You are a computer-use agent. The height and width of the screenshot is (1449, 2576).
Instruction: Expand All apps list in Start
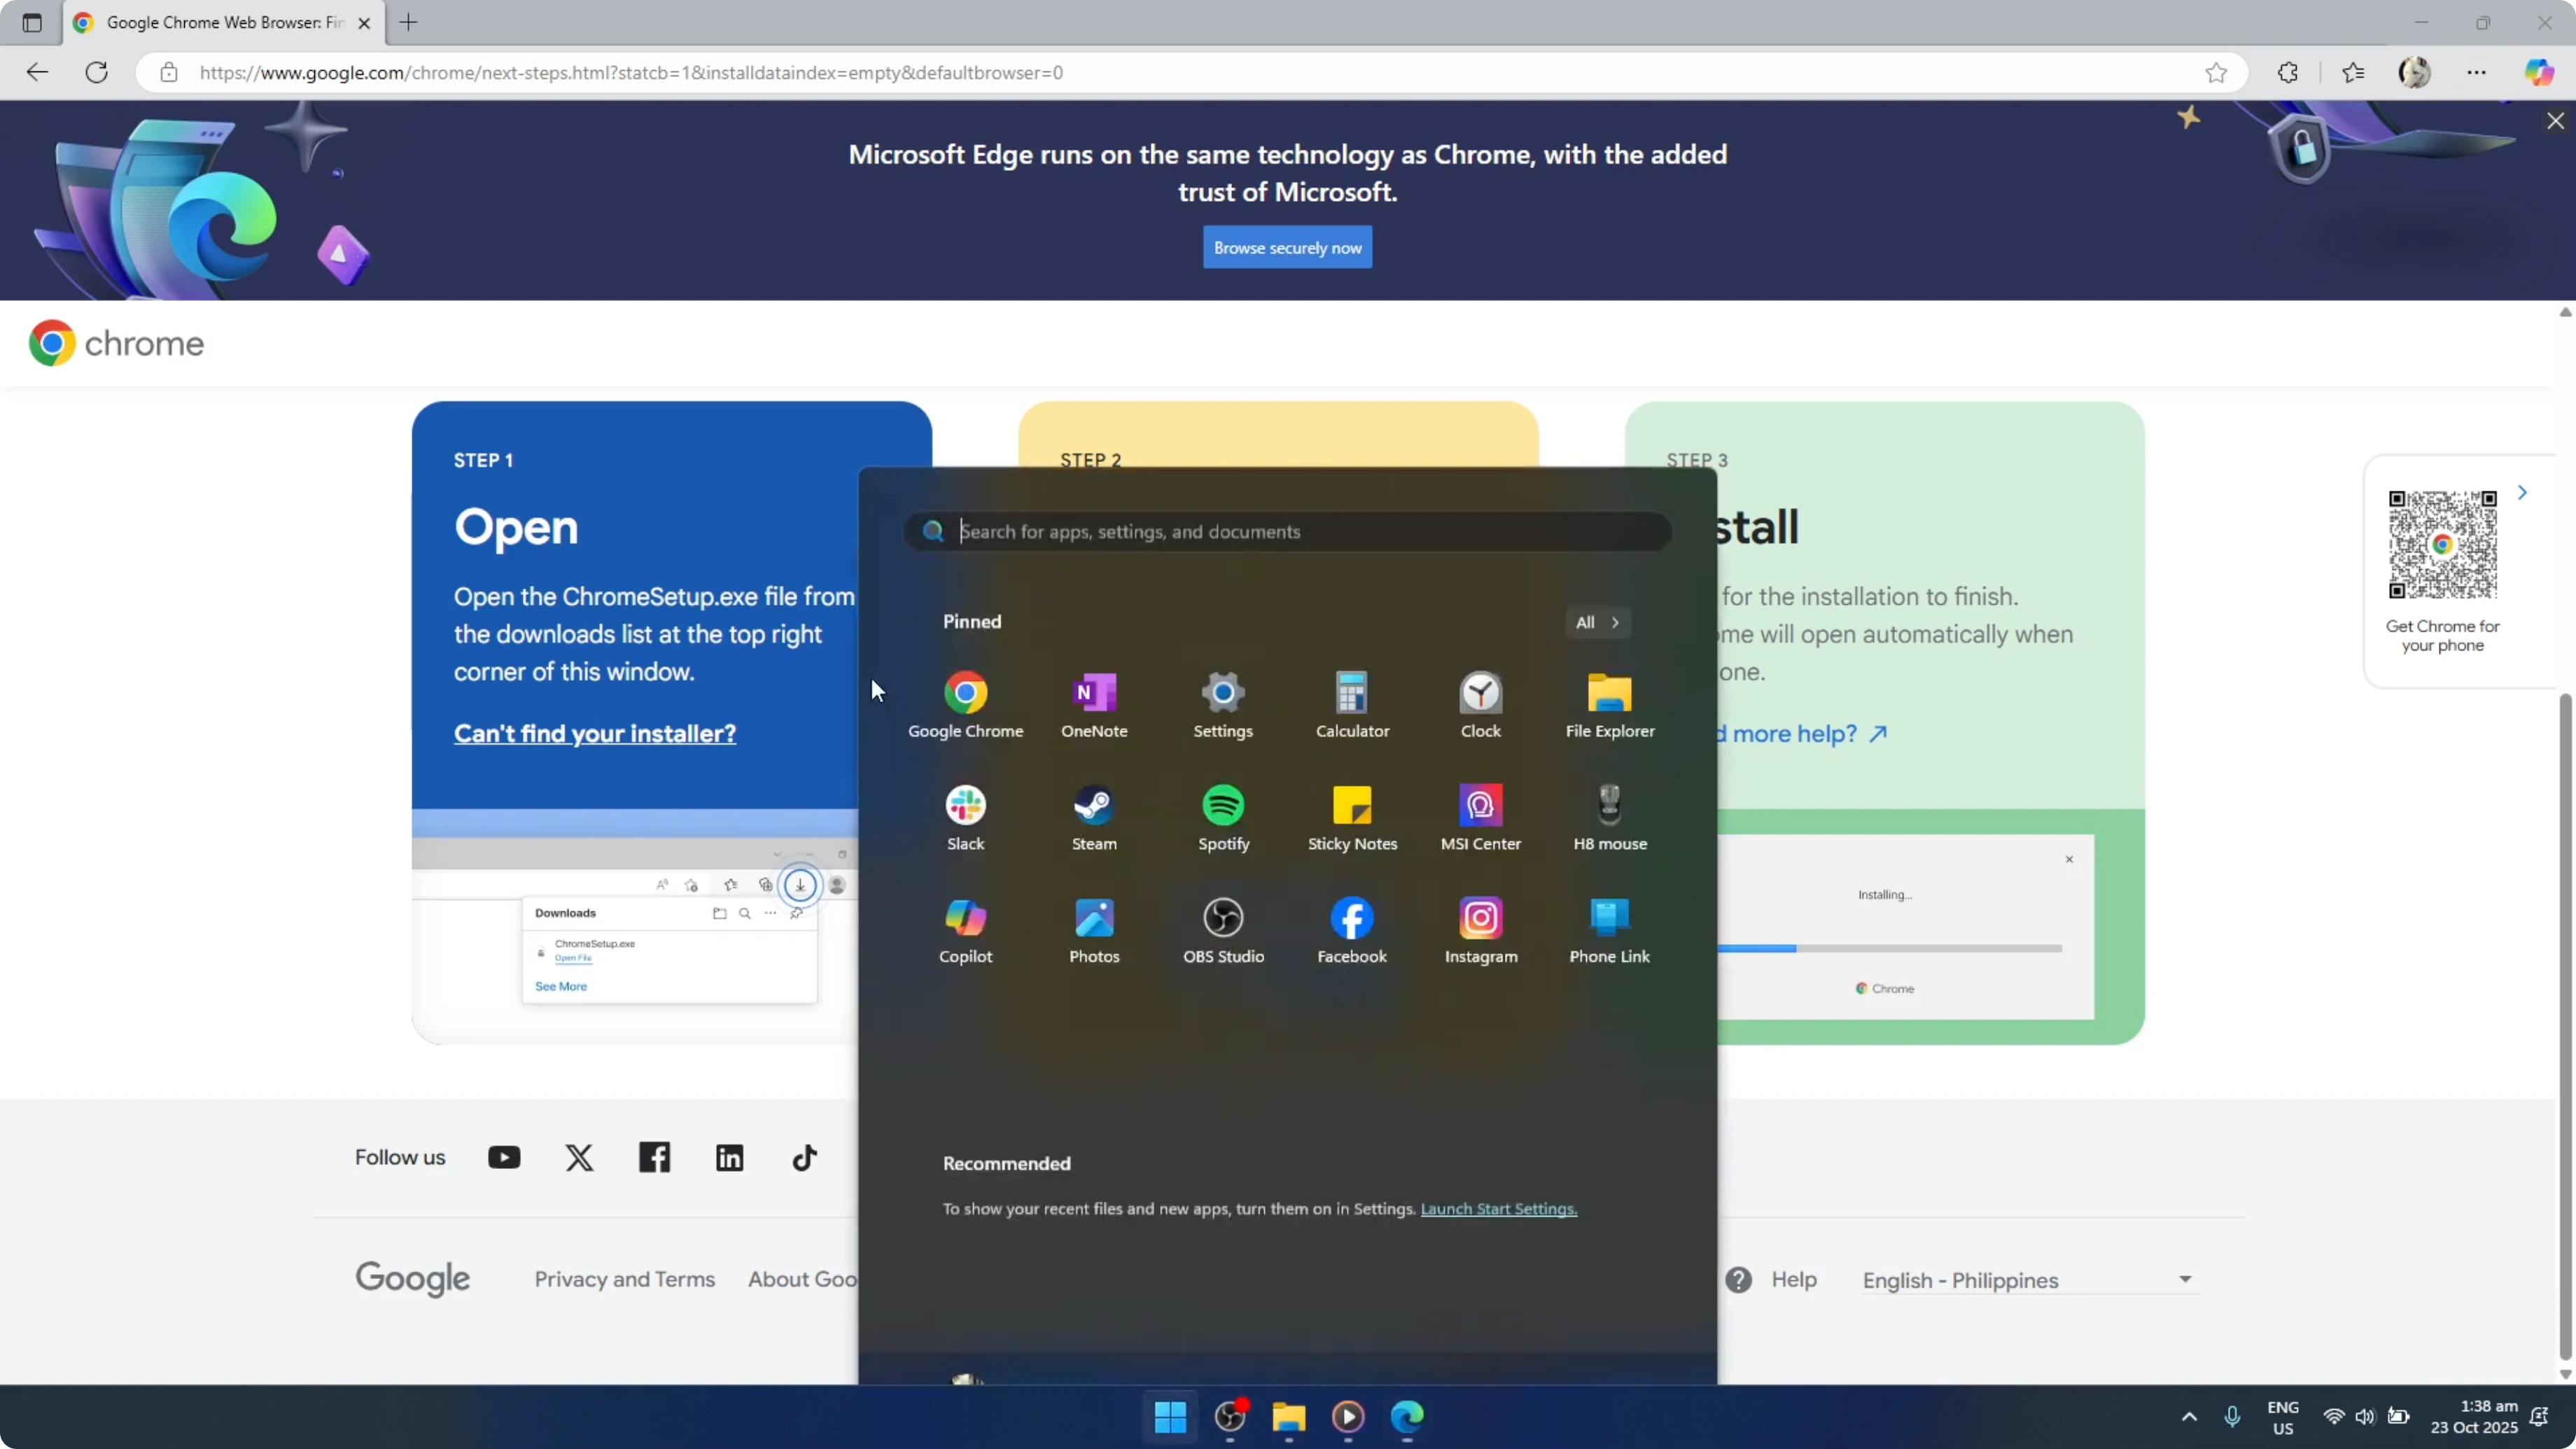tap(1597, 622)
